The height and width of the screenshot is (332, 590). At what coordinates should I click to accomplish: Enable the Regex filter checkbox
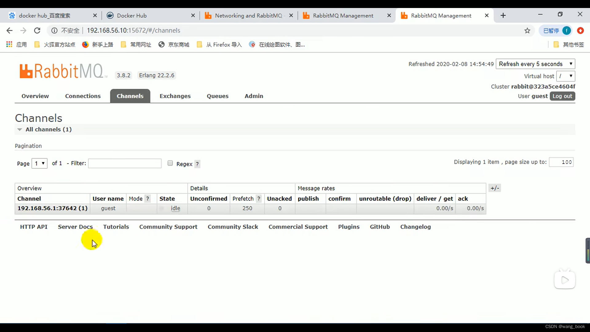pos(170,163)
